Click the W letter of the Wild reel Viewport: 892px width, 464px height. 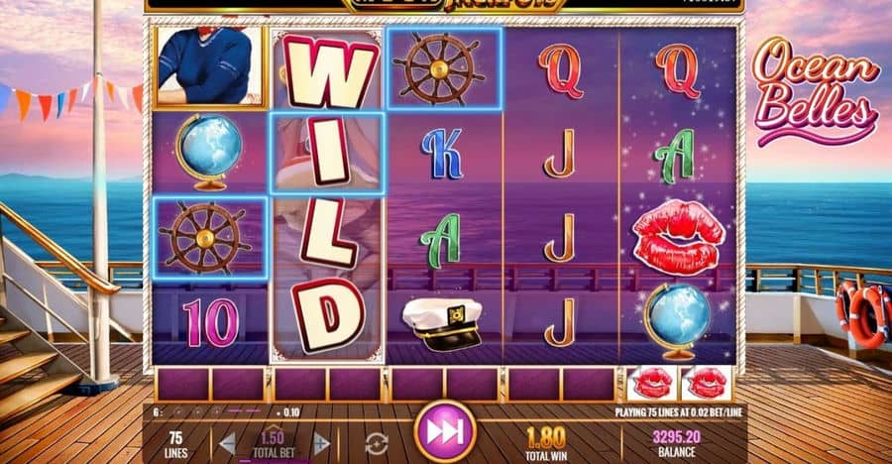tap(330, 71)
